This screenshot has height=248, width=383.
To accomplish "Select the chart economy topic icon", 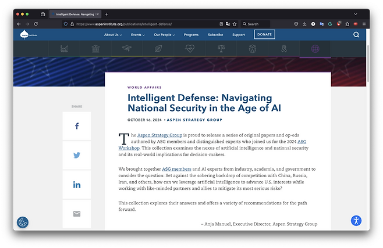I will (64, 49).
